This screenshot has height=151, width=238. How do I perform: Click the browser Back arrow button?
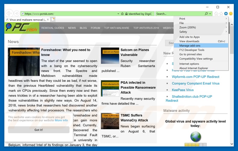(x=9, y=14)
